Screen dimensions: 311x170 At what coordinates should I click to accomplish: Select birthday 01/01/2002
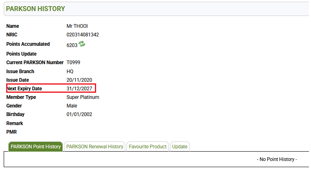[79, 114]
